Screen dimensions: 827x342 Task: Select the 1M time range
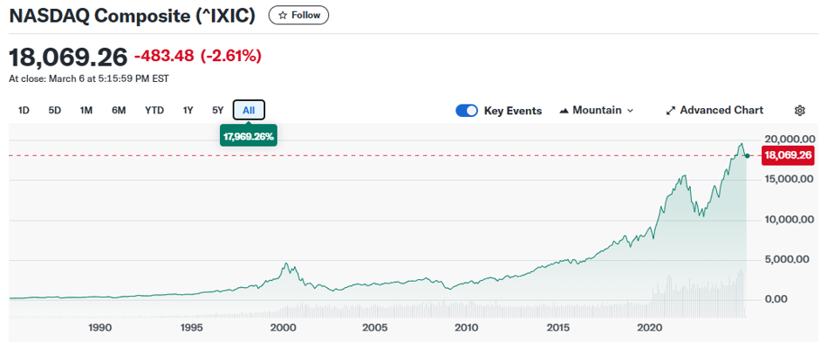[86, 110]
